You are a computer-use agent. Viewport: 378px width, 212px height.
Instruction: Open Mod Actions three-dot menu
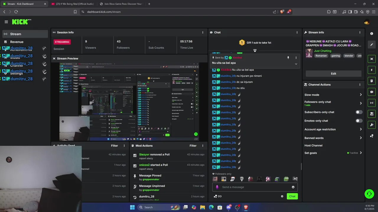click(203, 145)
